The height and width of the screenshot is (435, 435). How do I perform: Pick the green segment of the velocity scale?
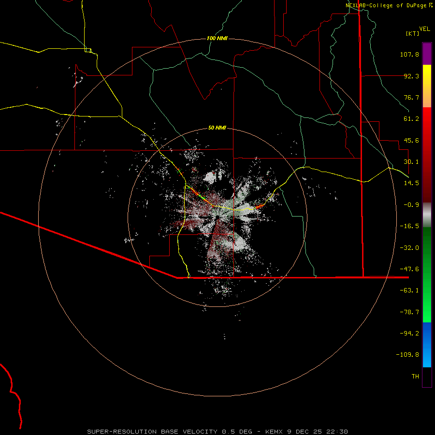427,275
